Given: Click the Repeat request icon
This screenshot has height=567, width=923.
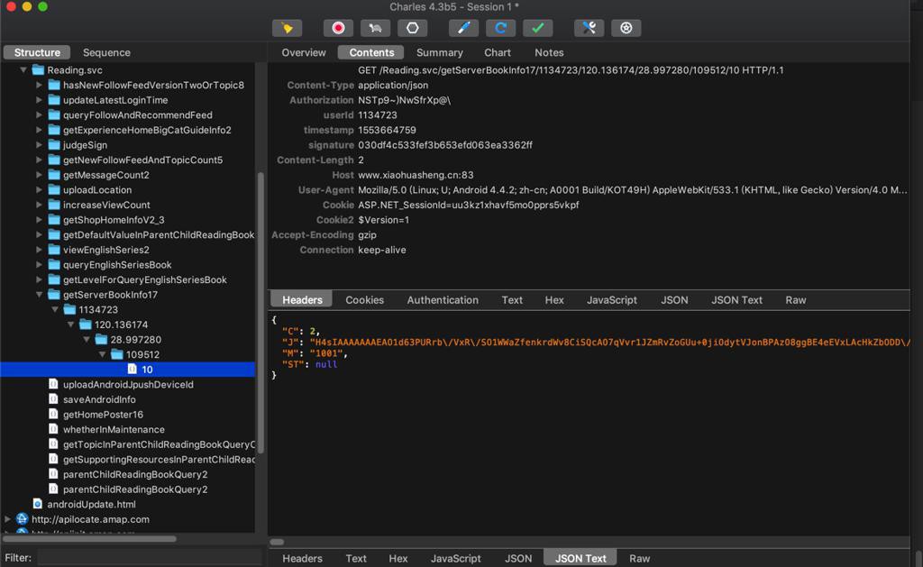Looking at the screenshot, I should (500, 28).
